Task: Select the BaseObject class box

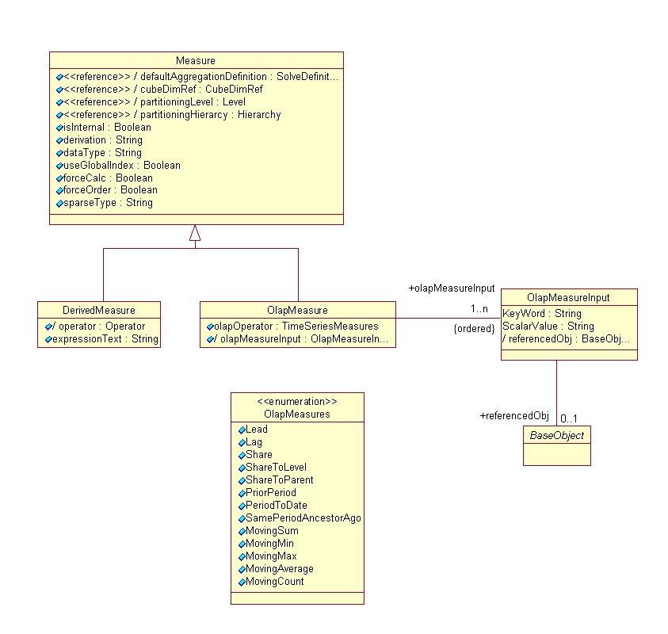Action: tap(557, 445)
